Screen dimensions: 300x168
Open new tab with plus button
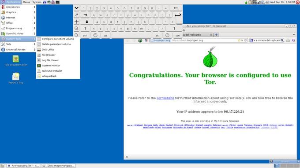(216, 35)
